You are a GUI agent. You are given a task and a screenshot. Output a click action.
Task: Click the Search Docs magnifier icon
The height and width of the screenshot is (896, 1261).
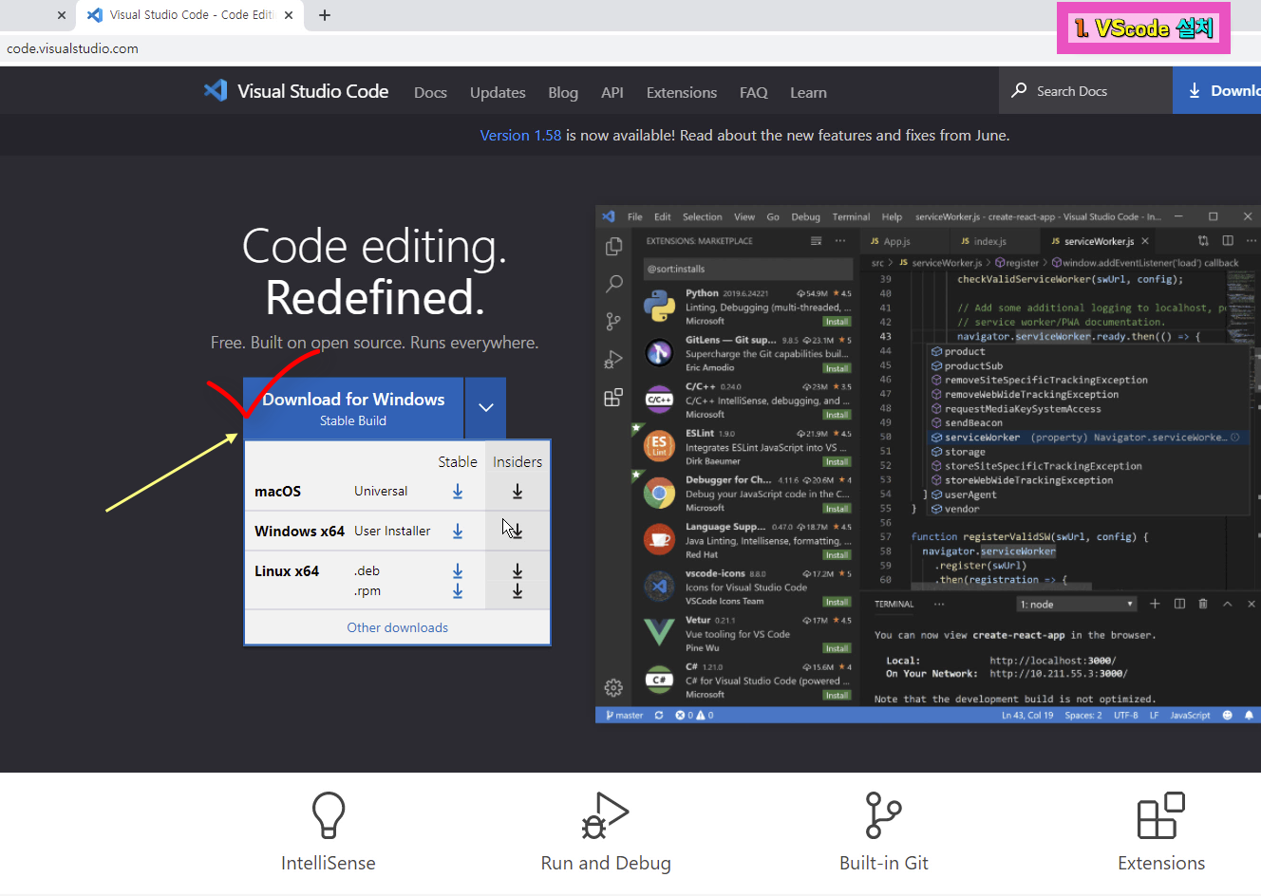1019,90
